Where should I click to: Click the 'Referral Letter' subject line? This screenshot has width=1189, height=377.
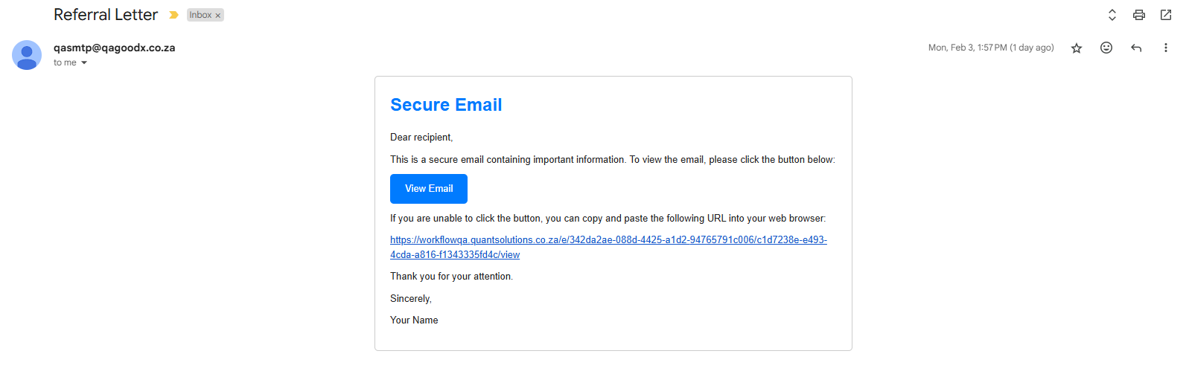pyautogui.click(x=106, y=15)
